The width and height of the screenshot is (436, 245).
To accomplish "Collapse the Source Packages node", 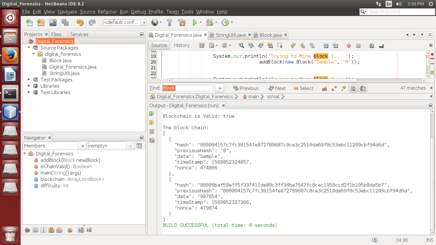I will pyautogui.click(x=29, y=48).
